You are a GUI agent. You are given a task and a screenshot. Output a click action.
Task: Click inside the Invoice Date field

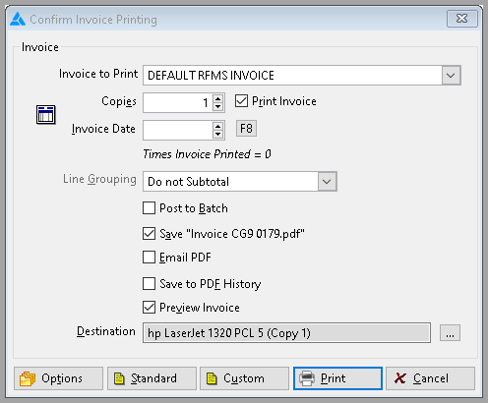(178, 130)
